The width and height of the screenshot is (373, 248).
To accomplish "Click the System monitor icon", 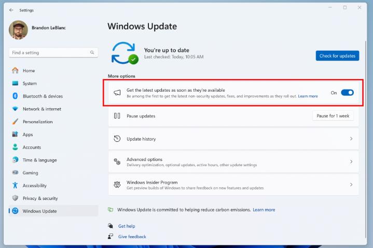I will (x=15, y=83).
